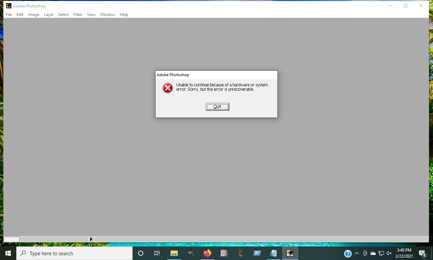433x260 pixels.
Task: Open the Image menu
Action: tap(33, 15)
